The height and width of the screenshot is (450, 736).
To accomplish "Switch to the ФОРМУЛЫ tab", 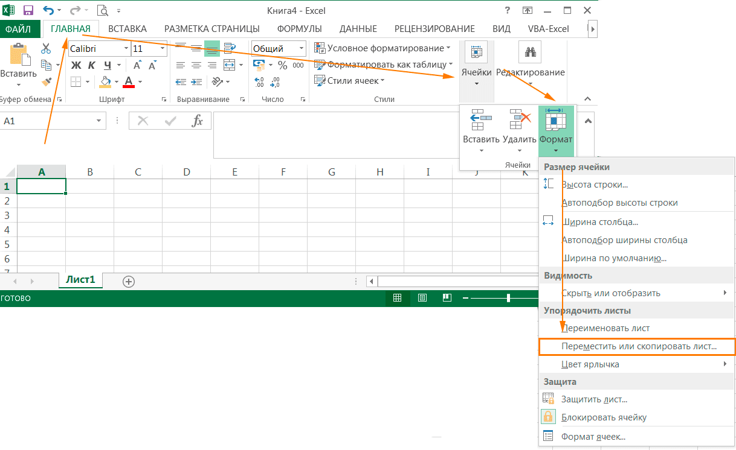I will (x=299, y=28).
